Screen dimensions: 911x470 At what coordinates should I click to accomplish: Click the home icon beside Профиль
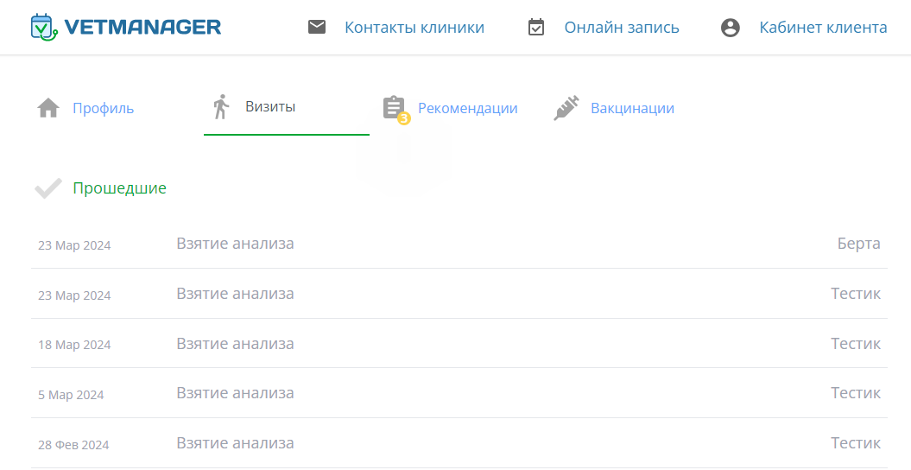pos(48,108)
